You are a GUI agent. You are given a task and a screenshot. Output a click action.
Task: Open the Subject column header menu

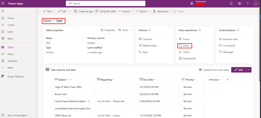pos(71,79)
